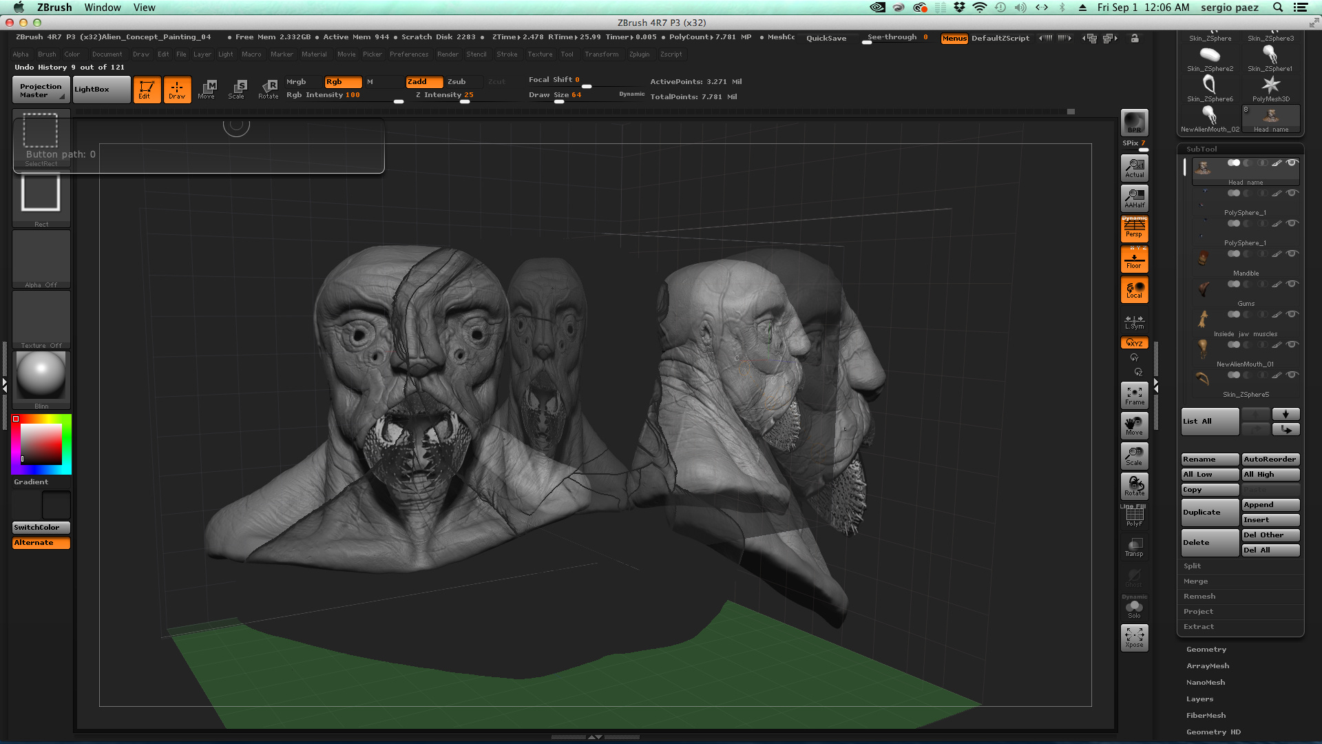Click the Xpose icon

point(1134,637)
